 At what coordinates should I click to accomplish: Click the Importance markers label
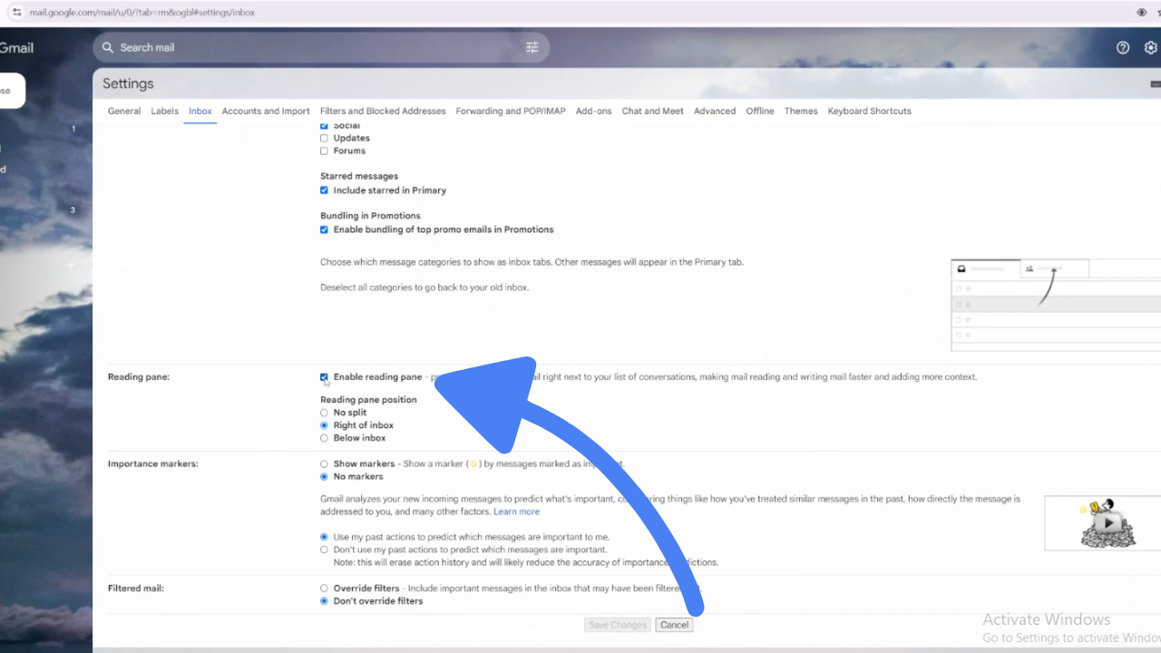tap(152, 463)
